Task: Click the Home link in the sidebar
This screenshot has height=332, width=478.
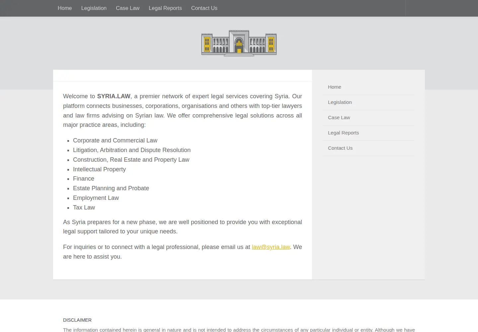Action: click(x=335, y=87)
